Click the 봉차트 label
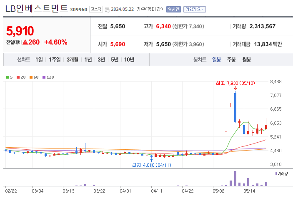293x198 pixels. pos(200,59)
